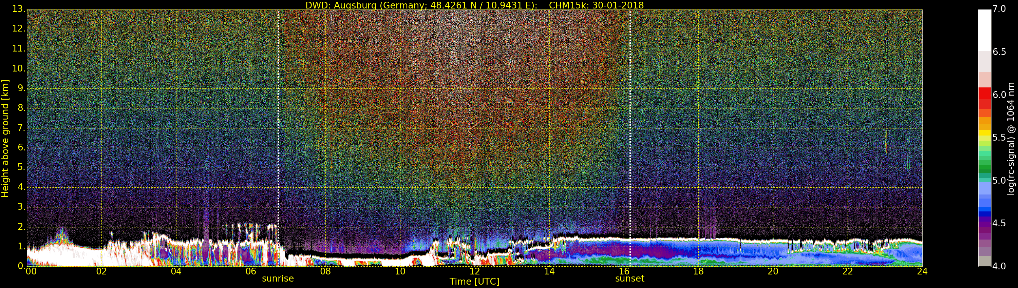The image size is (1018, 288).
Task: Click the height axis tick "2."
Action: 21,227
